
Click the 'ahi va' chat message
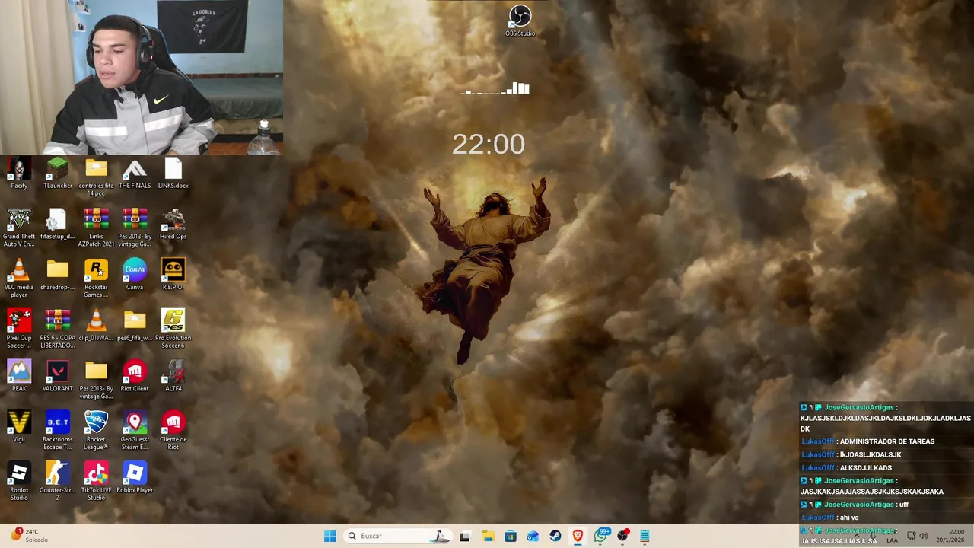[x=849, y=518]
